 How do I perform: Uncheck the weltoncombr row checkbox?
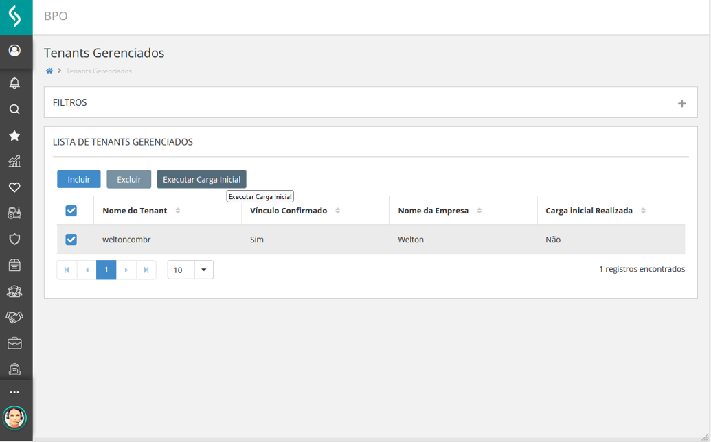[71, 240]
